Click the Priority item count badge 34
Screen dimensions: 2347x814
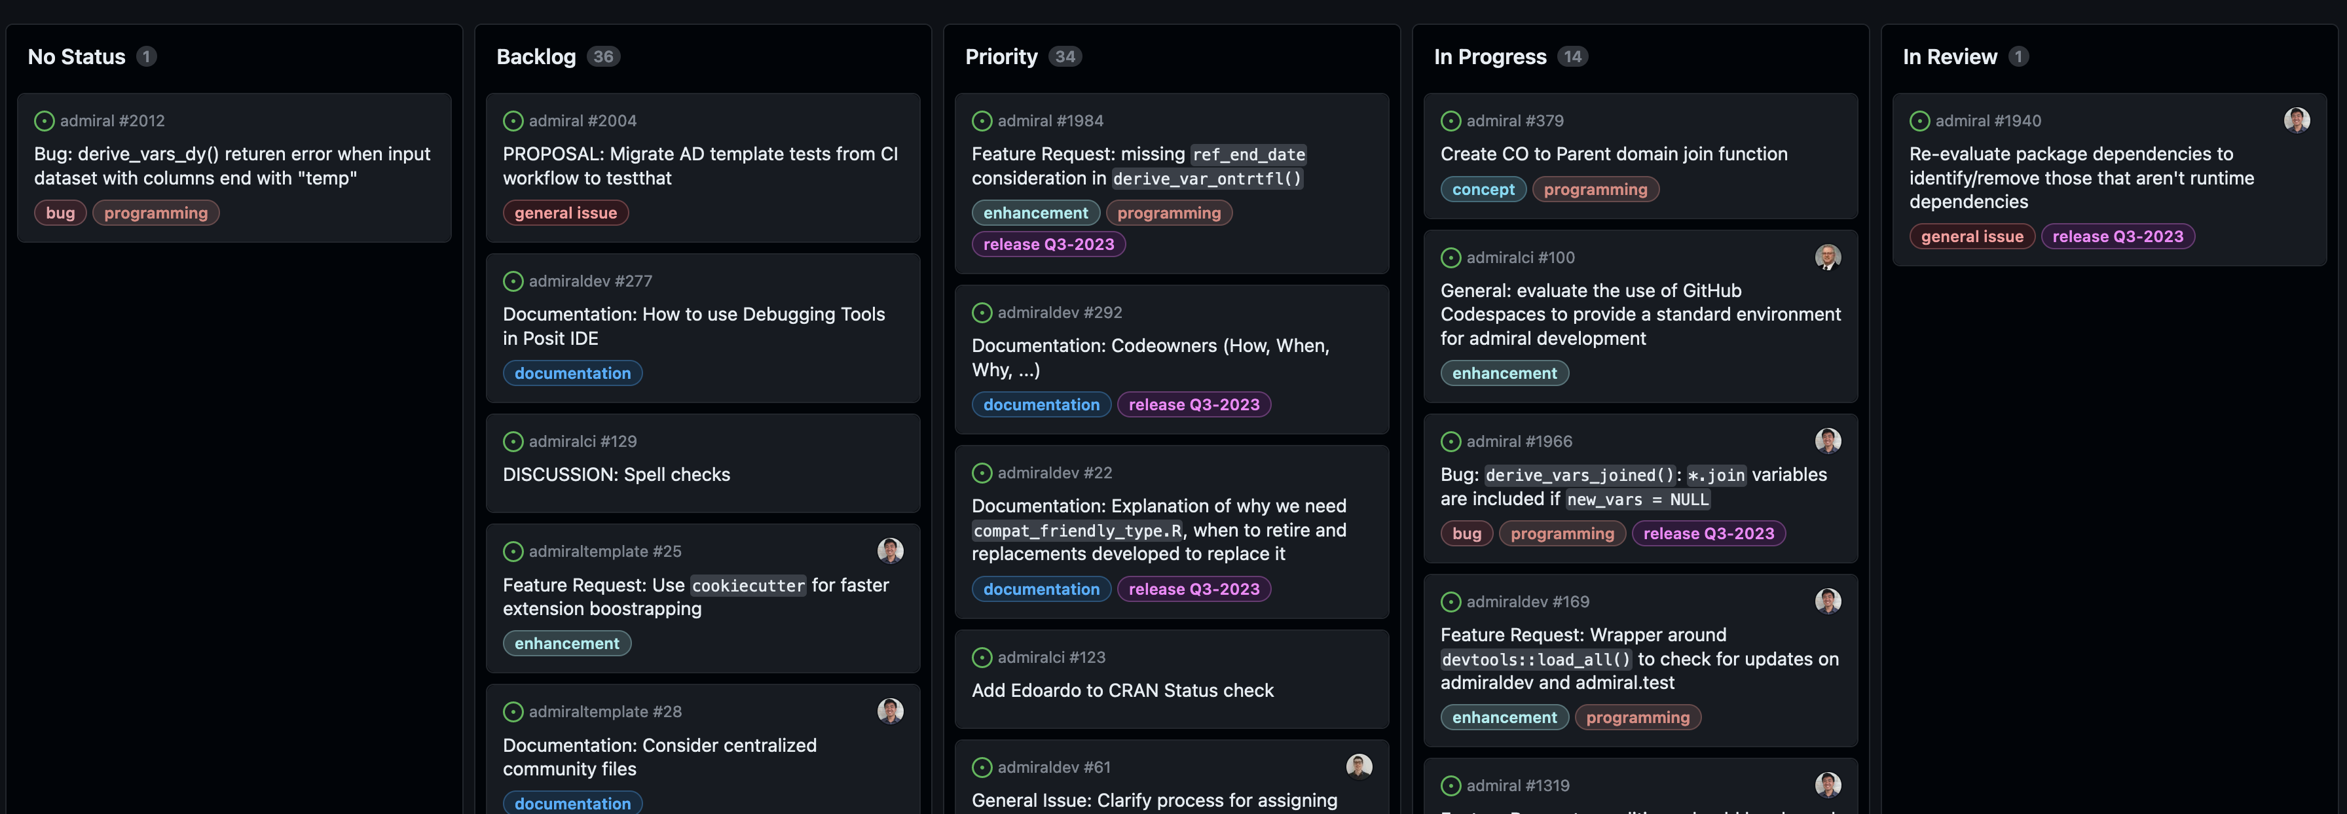[x=1064, y=56]
